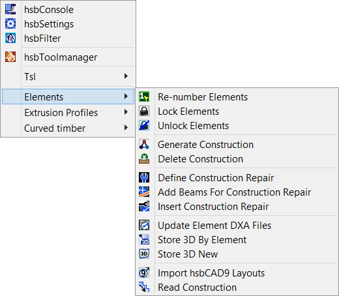Click the Unlock Elements icon
This screenshot has height=296, width=339.
[144, 125]
